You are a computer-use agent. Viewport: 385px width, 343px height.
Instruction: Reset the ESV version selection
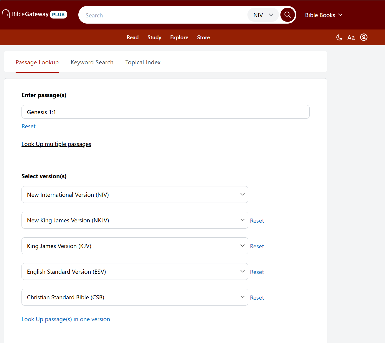(257, 272)
